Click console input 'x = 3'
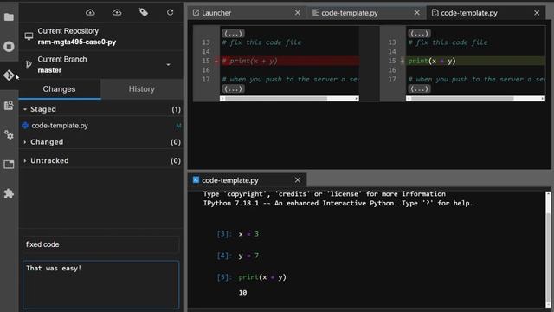The image size is (554, 312). pos(248,234)
